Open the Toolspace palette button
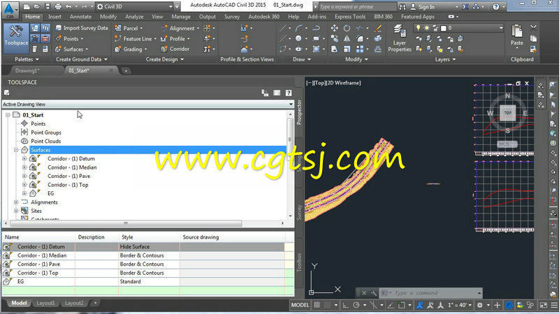 pyautogui.click(x=16, y=38)
